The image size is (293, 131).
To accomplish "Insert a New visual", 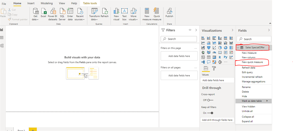I will 116,14.
